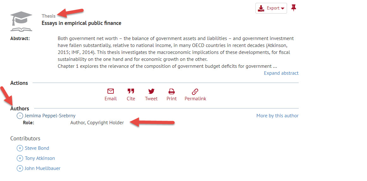Pin this record with the pushpin icon
The image size is (367, 181).
pyautogui.click(x=294, y=8)
